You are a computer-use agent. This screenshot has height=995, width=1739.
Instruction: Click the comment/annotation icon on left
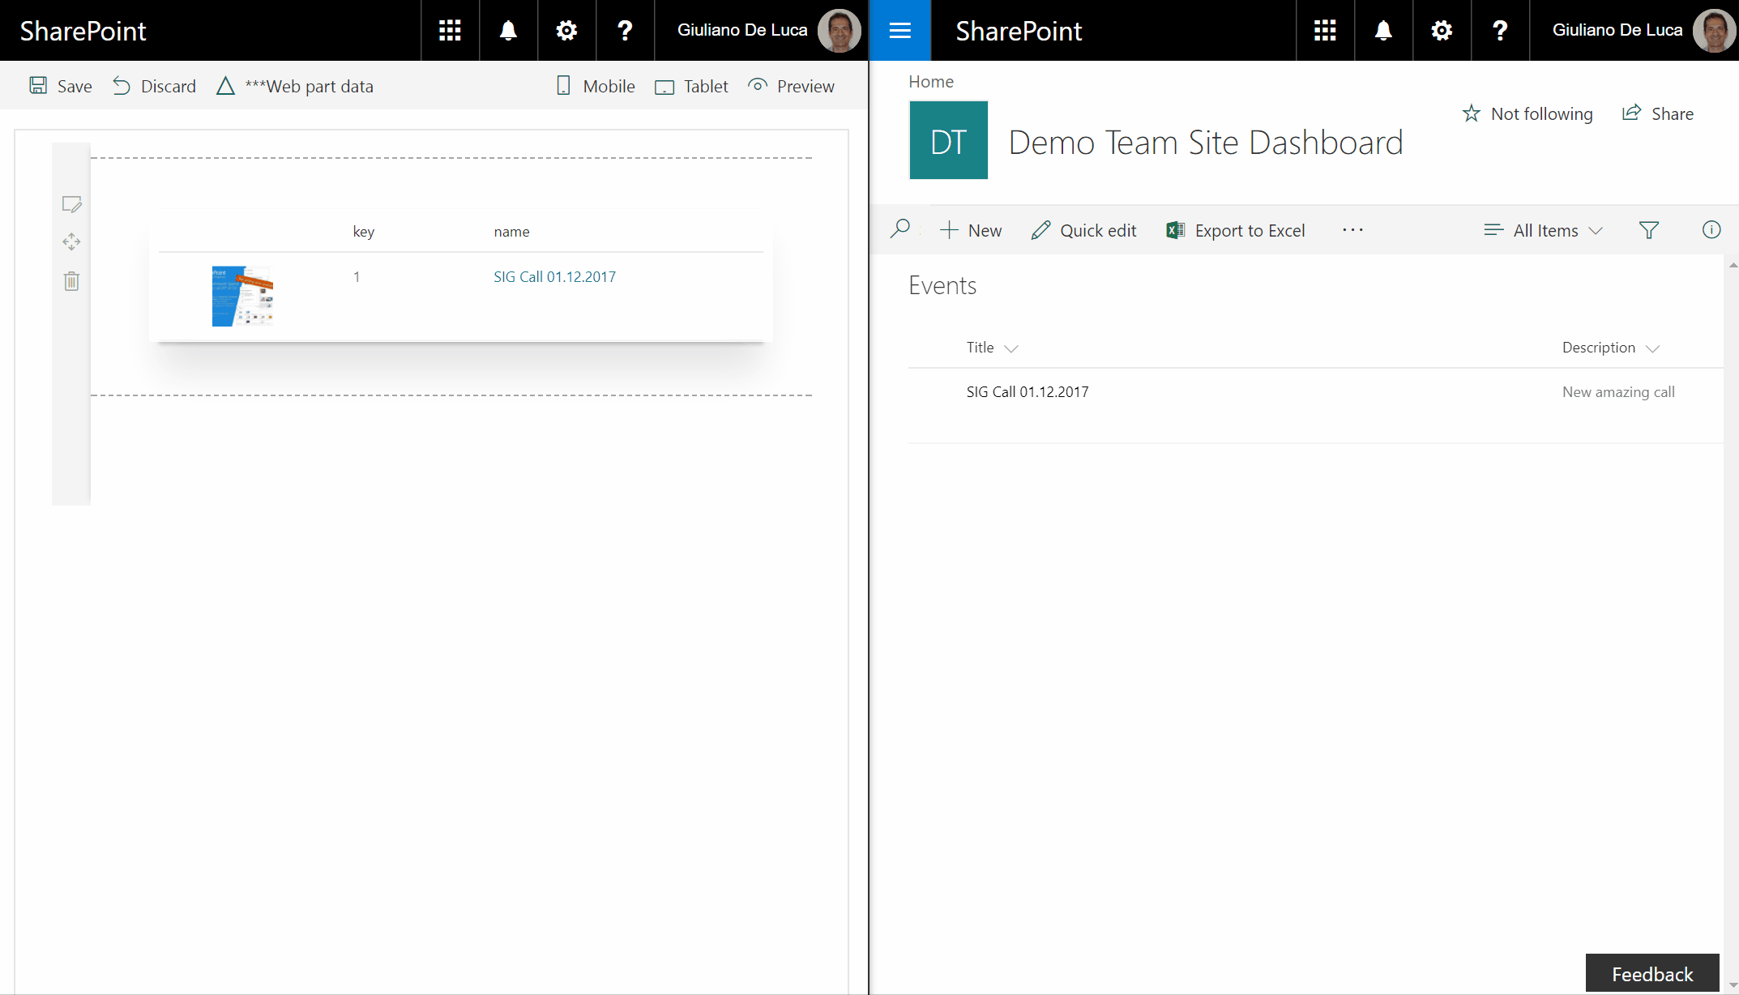[71, 204]
